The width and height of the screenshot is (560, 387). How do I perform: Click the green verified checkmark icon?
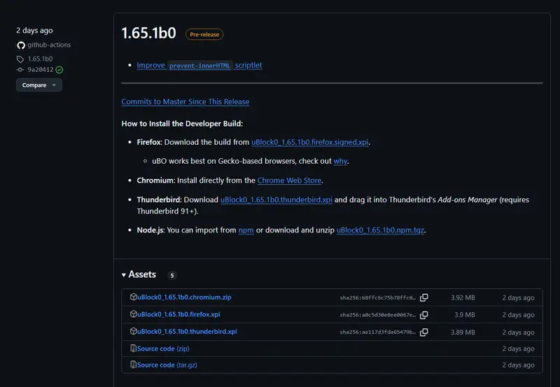pyautogui.click(x=59, y=69)
